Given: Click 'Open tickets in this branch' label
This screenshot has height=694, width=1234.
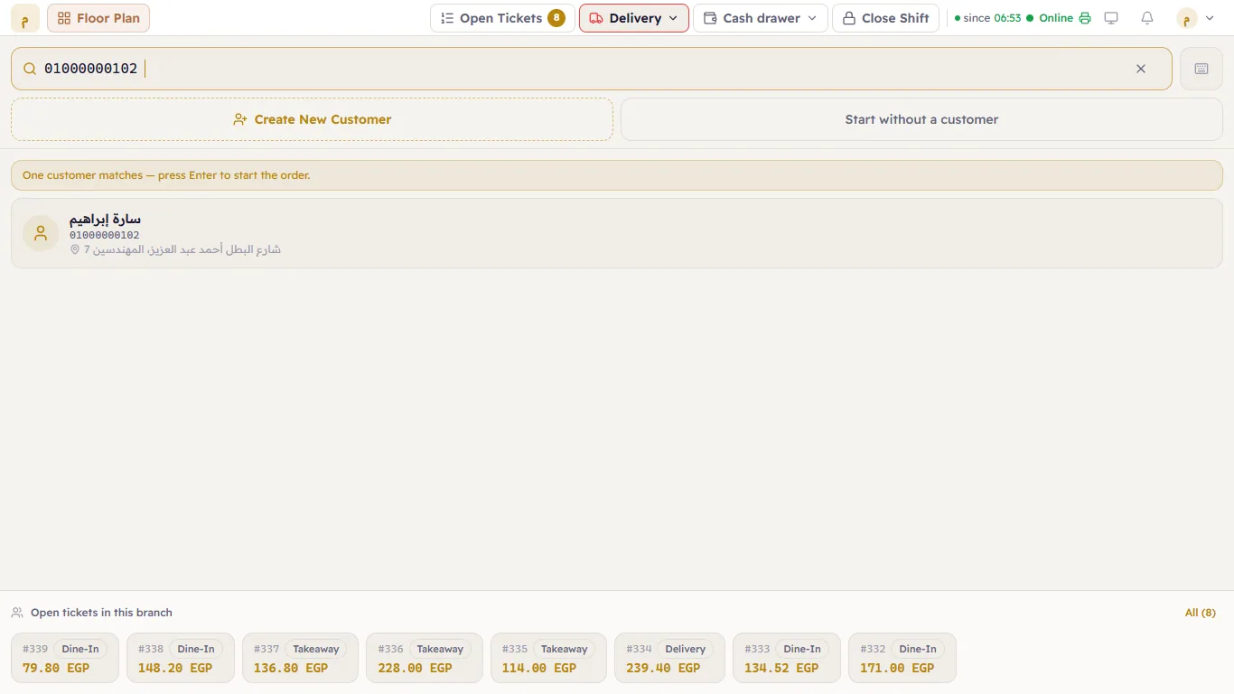Looking at the screenshot, I should pyautogui.click(x=101, y=613).
